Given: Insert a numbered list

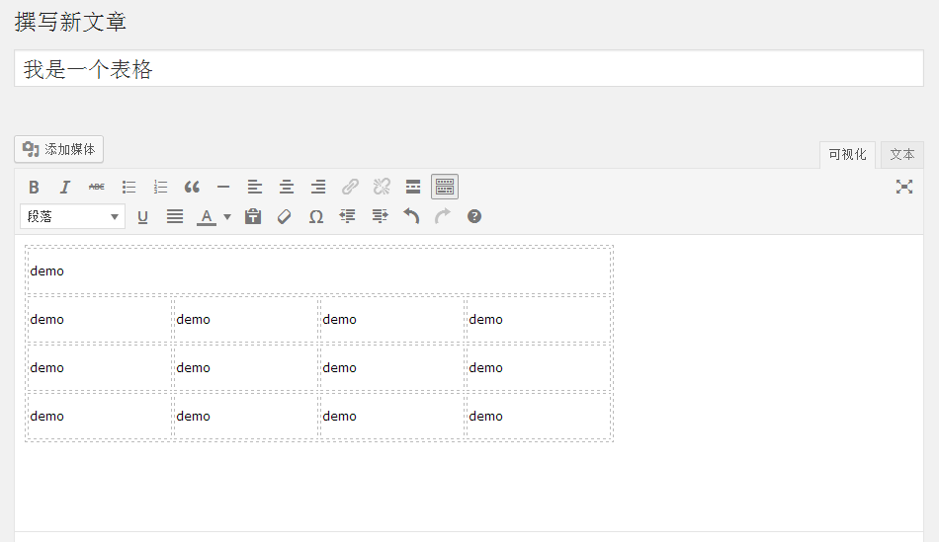Looking at the screenshot, I should 160,188.
